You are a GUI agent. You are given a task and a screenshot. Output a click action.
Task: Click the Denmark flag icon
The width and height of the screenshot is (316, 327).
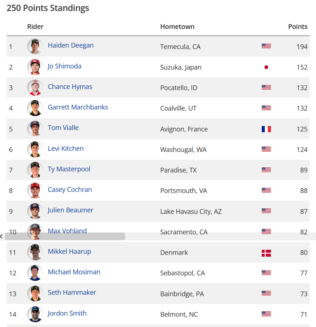pyautogui.click(x=266, y=253)
